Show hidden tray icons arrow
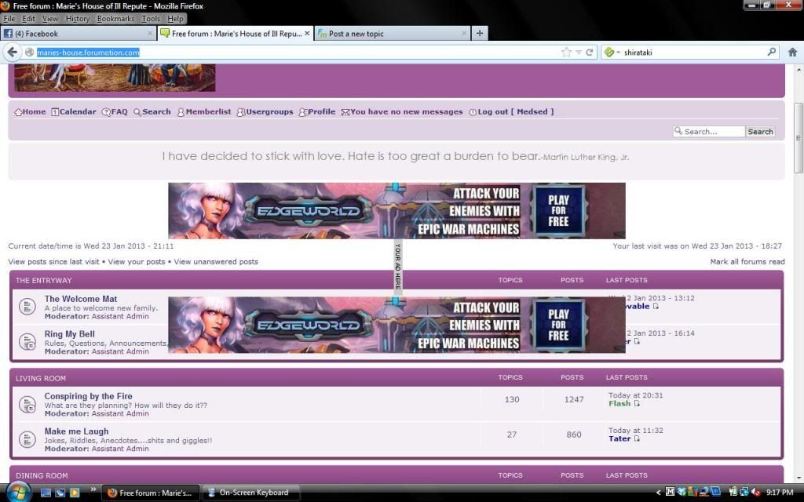804x502 pixels. pyautogui.click(x=659, y=493)
